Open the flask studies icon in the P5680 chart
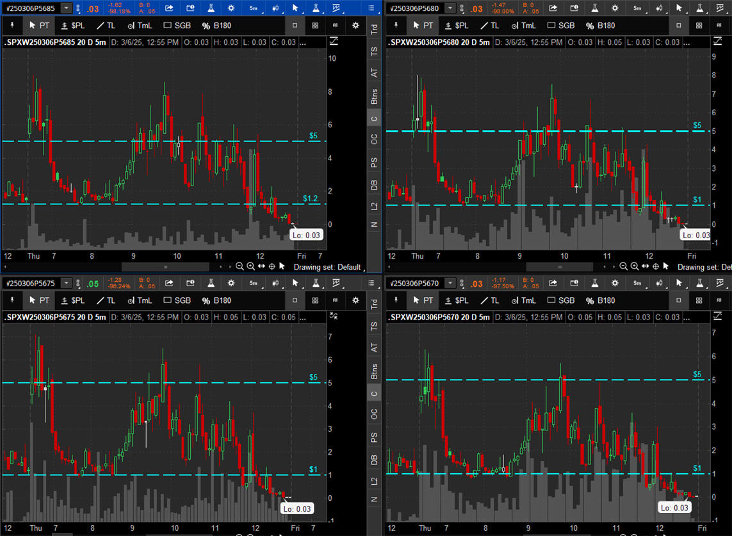The image size is (732, 536). point(594,8)
